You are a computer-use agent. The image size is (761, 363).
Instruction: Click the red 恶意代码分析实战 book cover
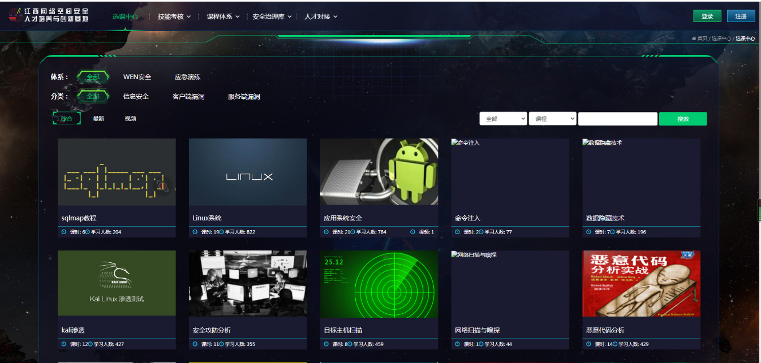click(x=642, y=283)
